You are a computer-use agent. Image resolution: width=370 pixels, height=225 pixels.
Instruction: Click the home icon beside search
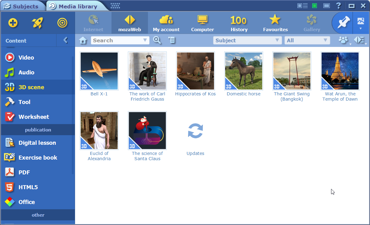coord(83,40)
